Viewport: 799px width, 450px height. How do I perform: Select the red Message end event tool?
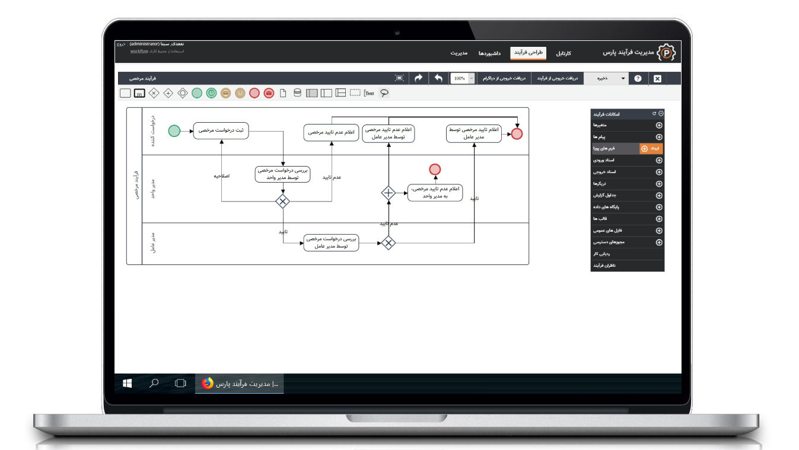pyautogui.click(x=269, y=93)
